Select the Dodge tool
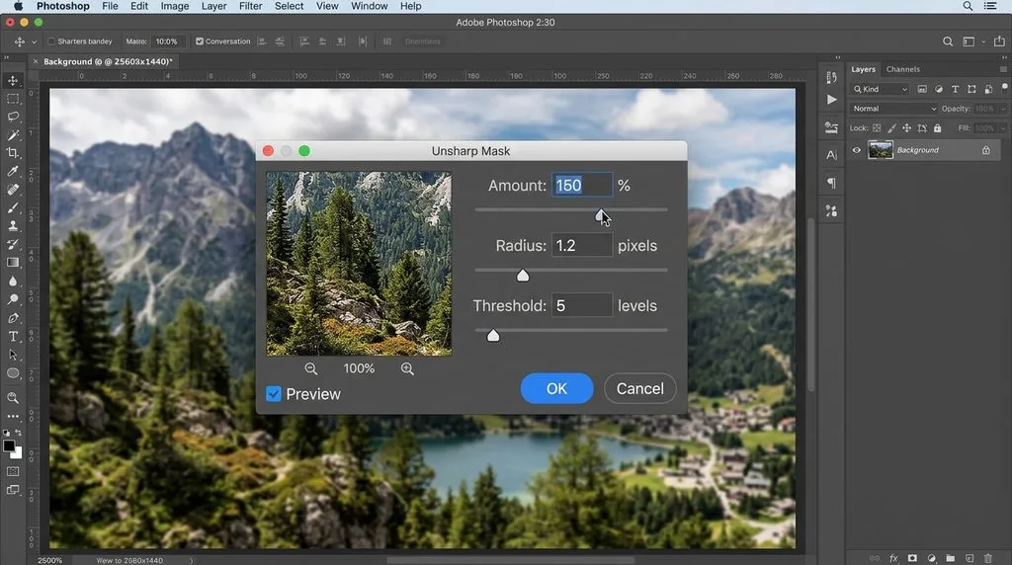The image size is (1012, 565). pos(13,299)
